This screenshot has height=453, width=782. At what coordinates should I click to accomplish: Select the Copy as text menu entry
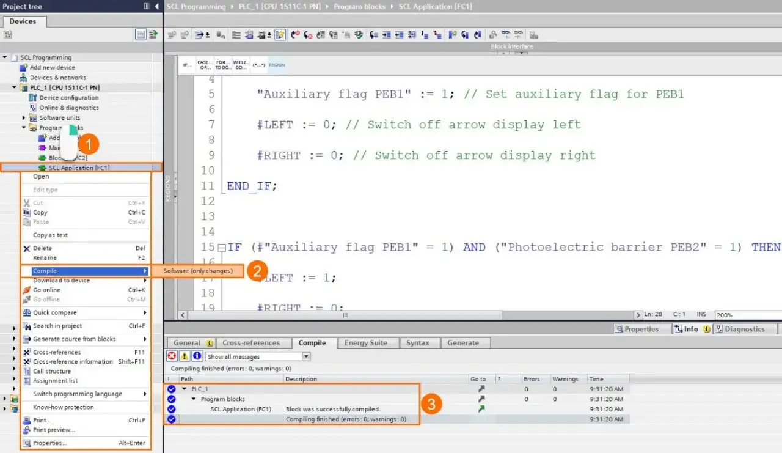pos(50,235)
